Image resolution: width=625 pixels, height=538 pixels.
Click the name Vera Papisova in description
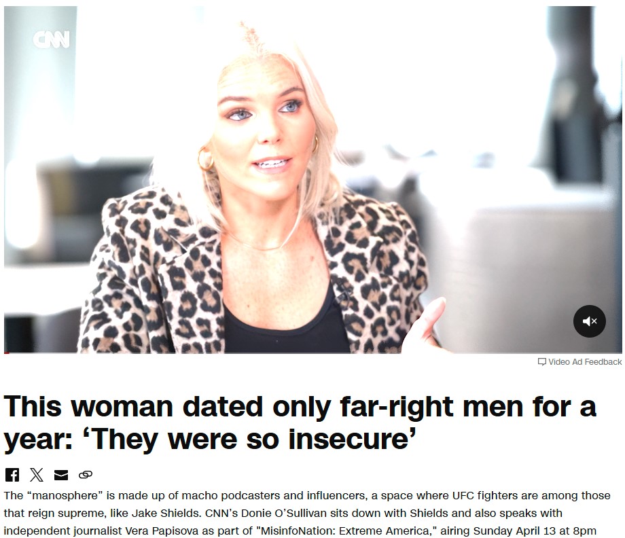click(x=162, y=531)
